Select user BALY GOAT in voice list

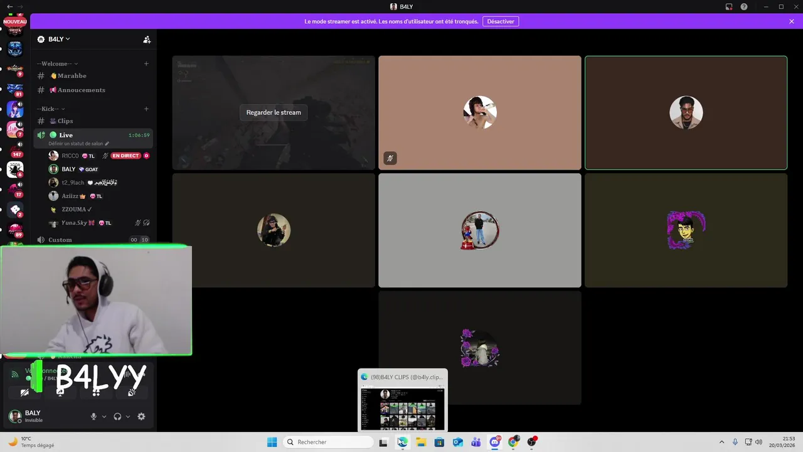tap(99, 169)
